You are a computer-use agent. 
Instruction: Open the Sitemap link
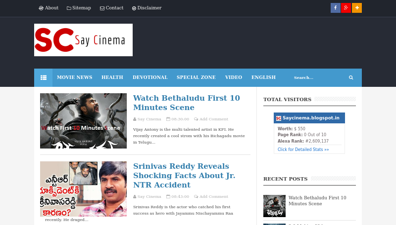[79, 8]
